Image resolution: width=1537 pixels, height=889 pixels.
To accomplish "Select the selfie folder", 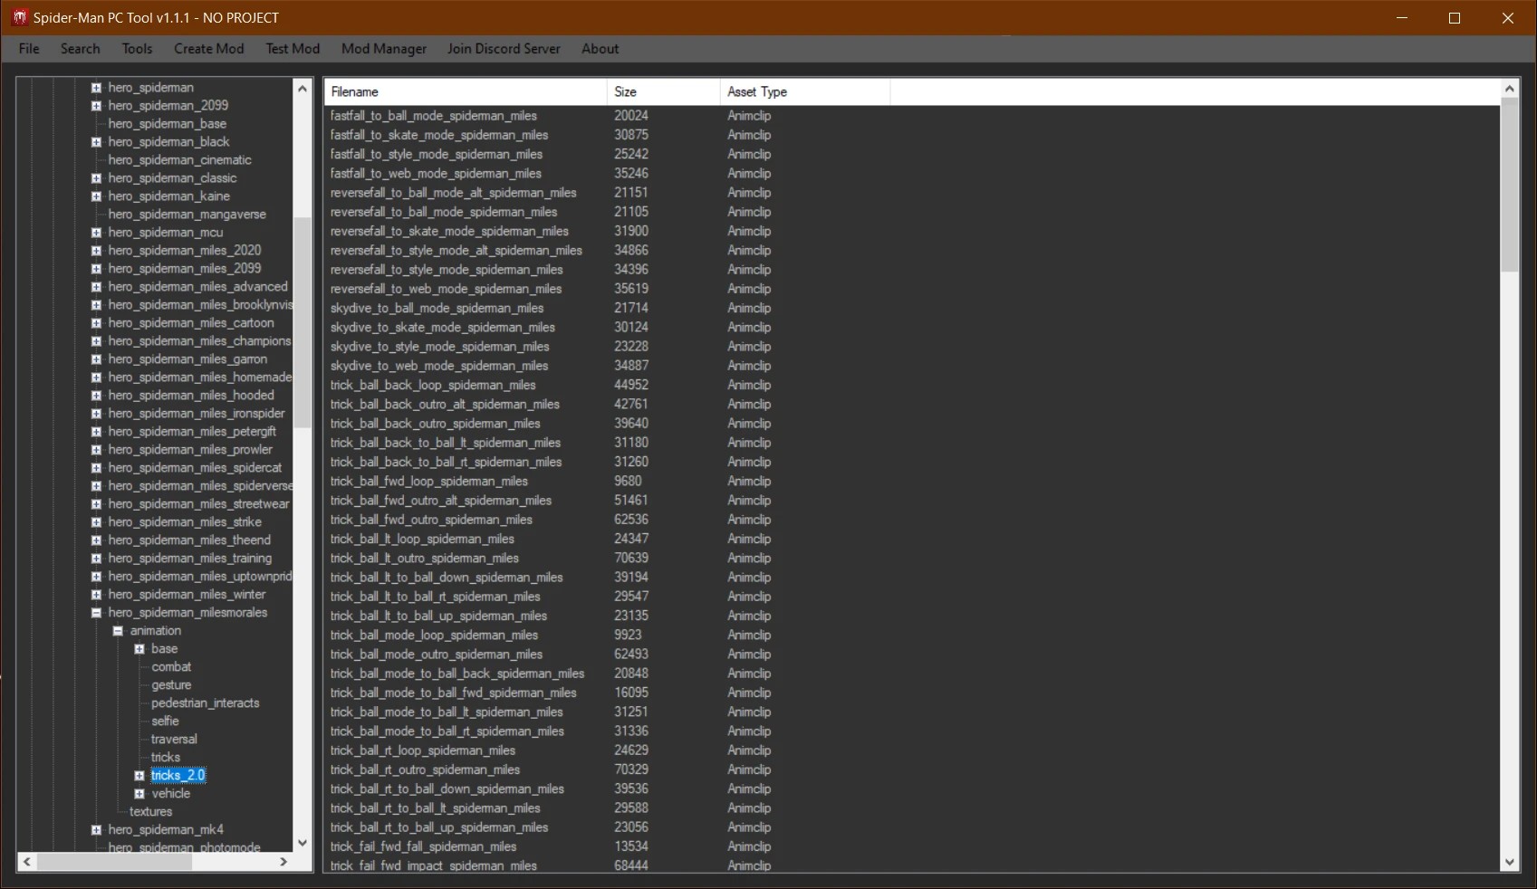I will point(165,722).
